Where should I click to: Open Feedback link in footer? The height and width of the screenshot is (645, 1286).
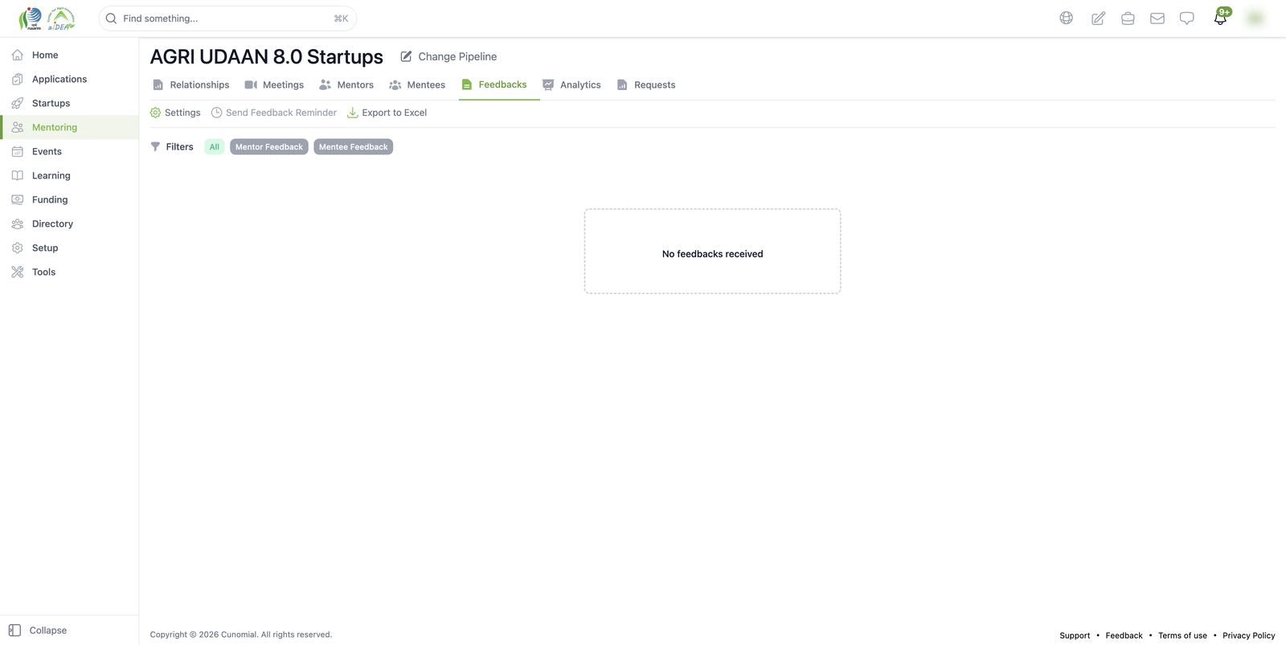[x=1124, y=635]
